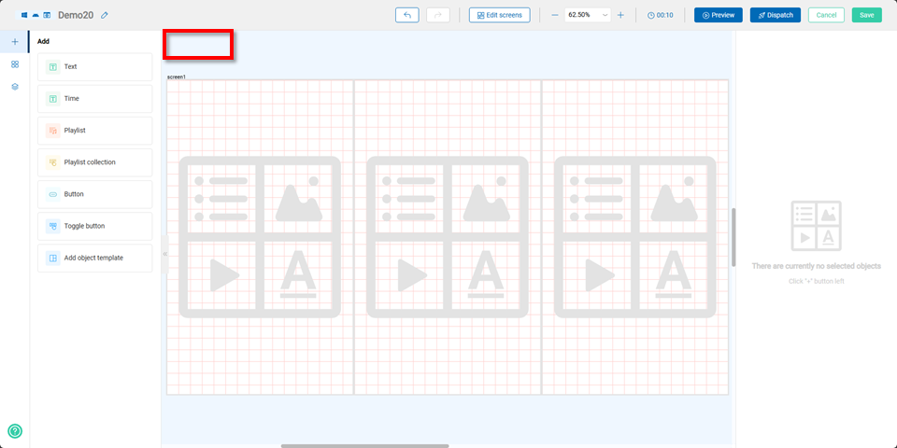Image resolution: width=897 pixels, height=448 pixels.
Task: Open the layers sidebar icon
Action: click(15, 87)
